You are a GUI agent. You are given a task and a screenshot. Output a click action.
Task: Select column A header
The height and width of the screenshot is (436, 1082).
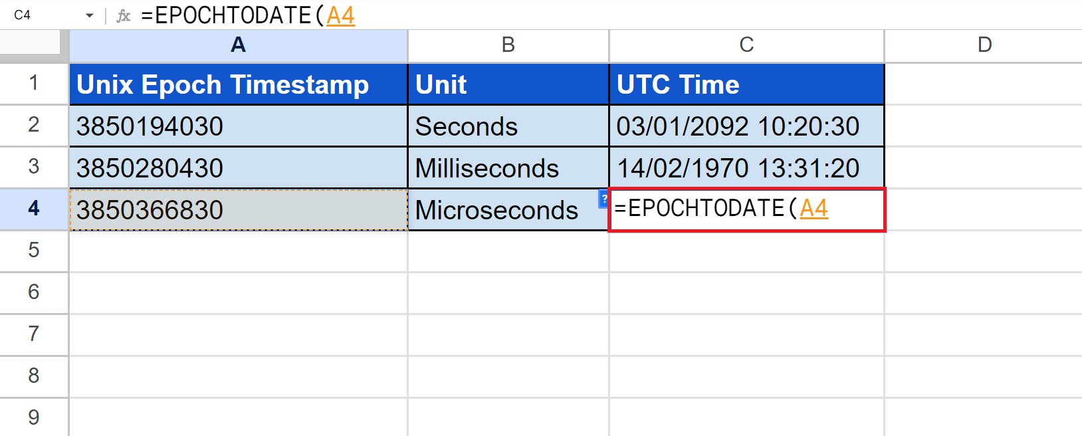point(238,45)
